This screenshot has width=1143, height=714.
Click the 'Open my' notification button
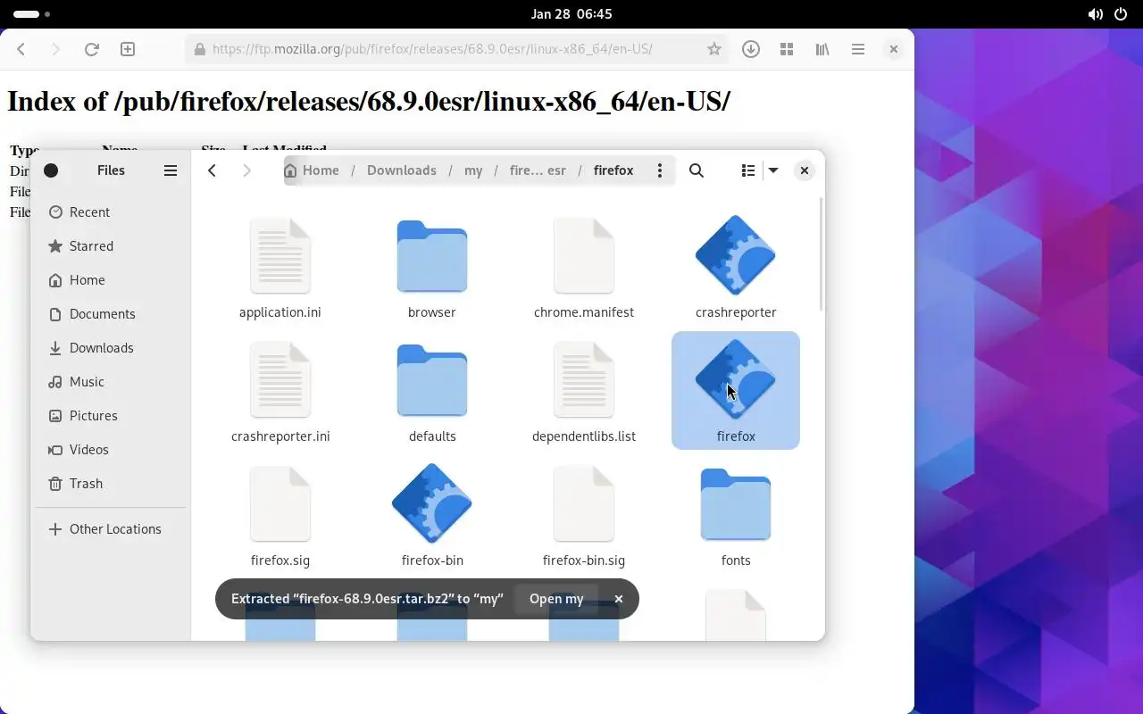556,599
